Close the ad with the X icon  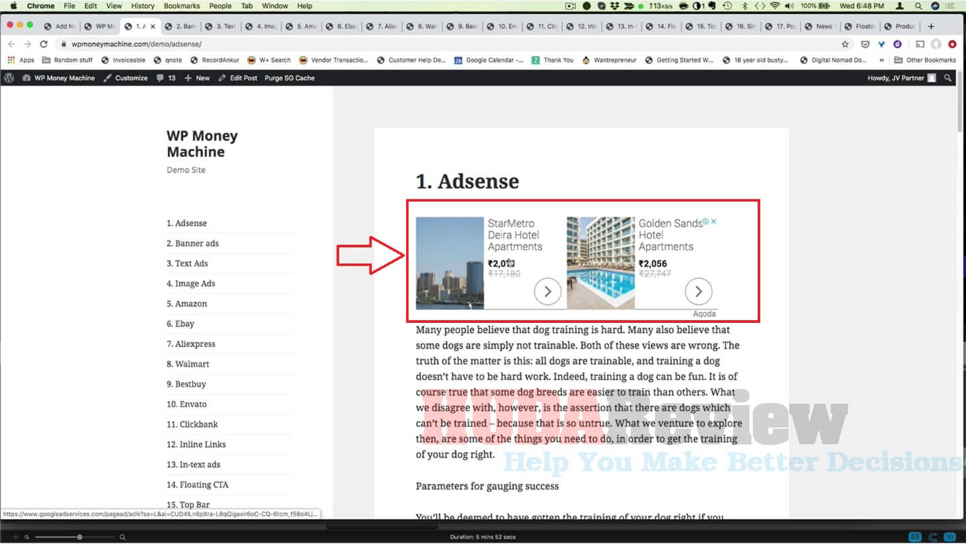tap(714, 221)
